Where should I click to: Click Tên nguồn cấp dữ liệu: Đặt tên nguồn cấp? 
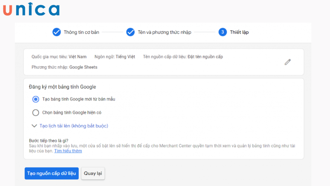183,57
